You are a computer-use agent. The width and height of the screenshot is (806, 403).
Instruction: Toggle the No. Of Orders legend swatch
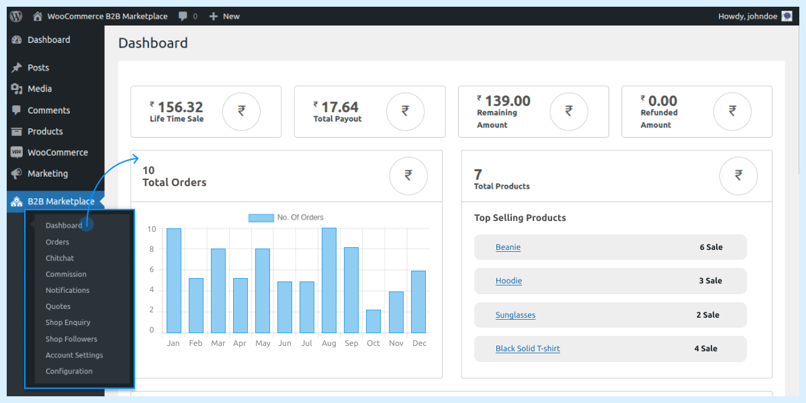tap(261, 218)
